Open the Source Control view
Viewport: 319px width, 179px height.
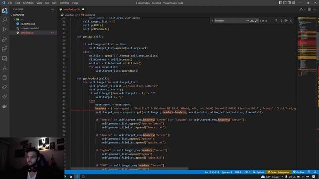coord(4,30)
